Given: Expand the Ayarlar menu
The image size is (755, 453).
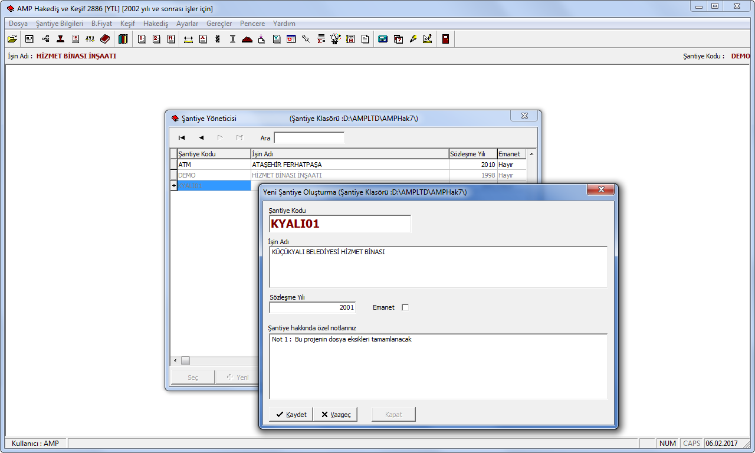Looking at the screenshot, I should click(187, 24).
